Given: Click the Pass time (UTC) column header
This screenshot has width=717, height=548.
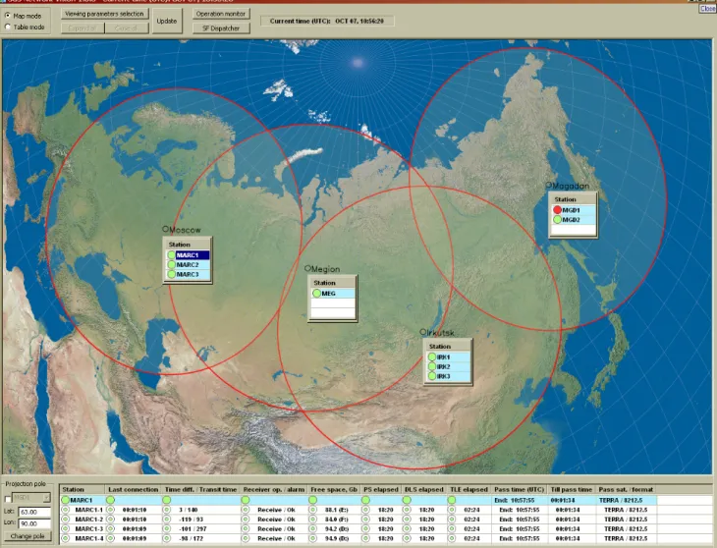Looking at the screenshot, I should (x=519, y=489).
